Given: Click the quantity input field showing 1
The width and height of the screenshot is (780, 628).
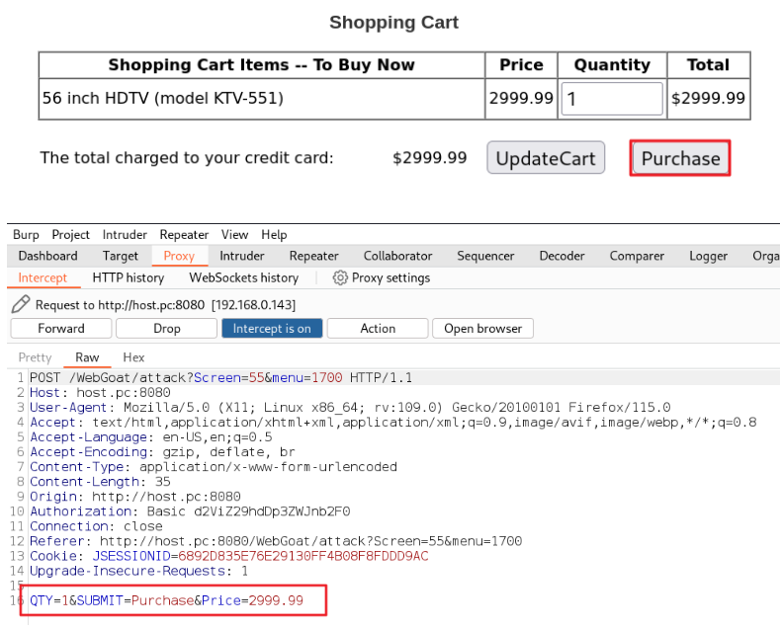Looking at the screenshot, I should tap(612, 99).
